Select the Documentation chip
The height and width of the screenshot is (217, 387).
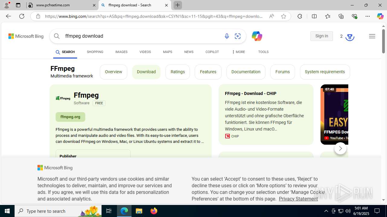(x=246, y=72)
